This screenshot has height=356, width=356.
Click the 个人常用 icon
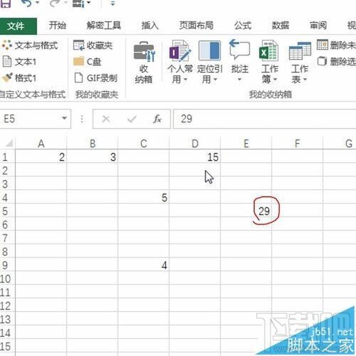[179, 51]
